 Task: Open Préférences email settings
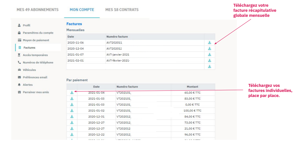pyautogui.click(x=35, y=77)
